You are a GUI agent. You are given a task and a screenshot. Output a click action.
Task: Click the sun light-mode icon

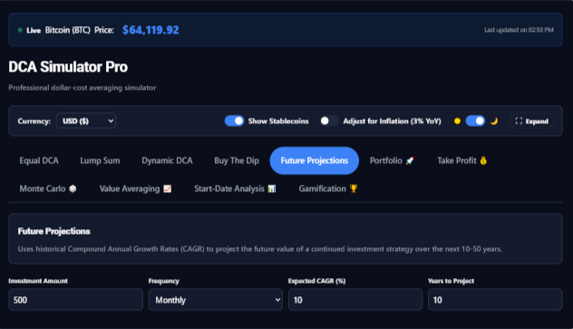click(x=457, y=121)
